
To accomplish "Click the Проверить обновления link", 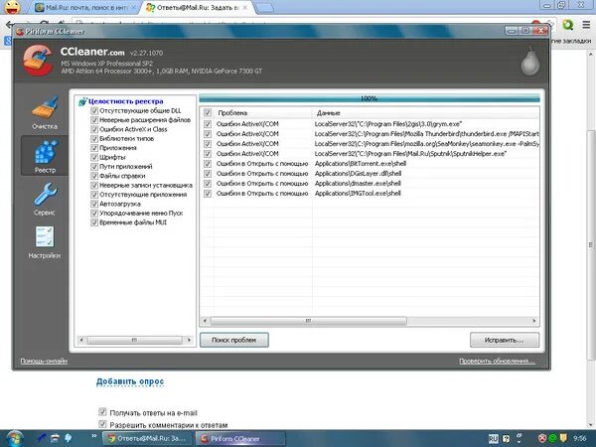I will pyautogui.click(x=497, y=362).
